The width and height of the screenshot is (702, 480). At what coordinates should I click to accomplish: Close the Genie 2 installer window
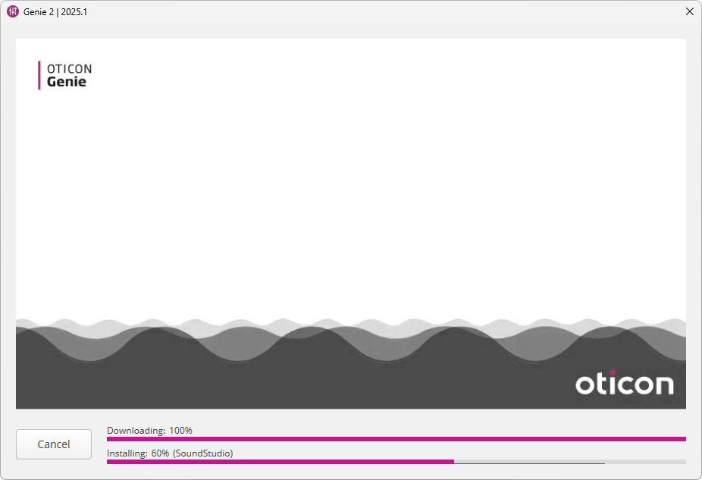pos(689,11)
